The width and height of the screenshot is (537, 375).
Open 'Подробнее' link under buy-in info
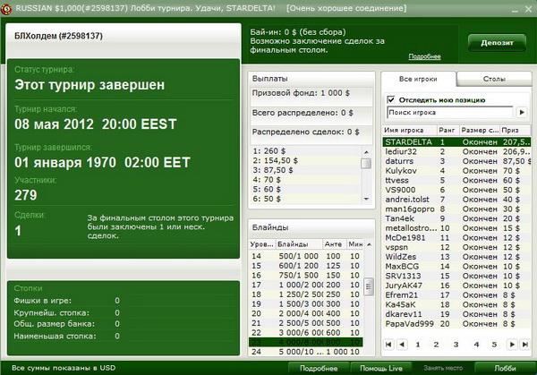(424, 56)
